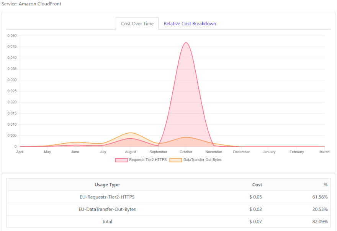Select the % column header
Image resolution: width=337 pixels, height=231 pixels.
pos(326,185)
